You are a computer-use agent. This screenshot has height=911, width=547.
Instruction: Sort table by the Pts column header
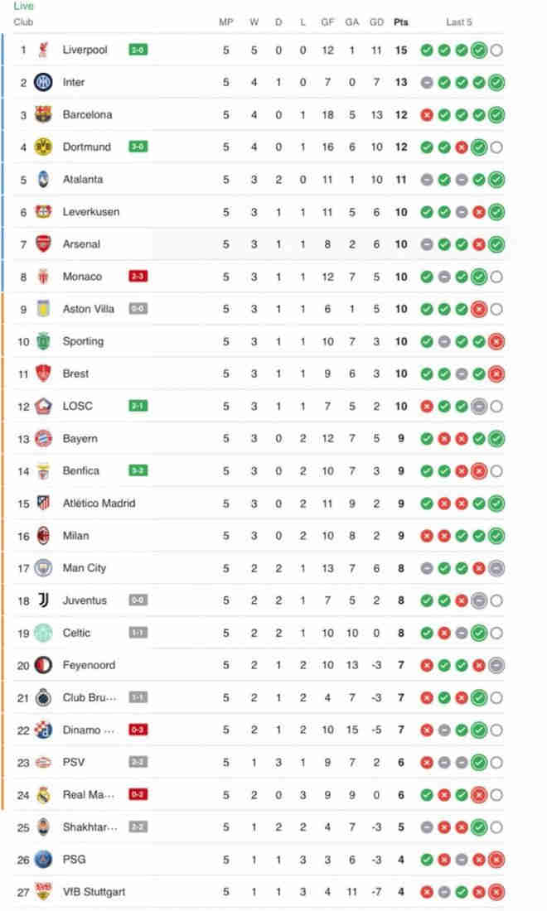[401, 22]
